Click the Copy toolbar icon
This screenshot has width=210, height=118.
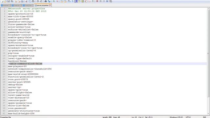[30, 1]
